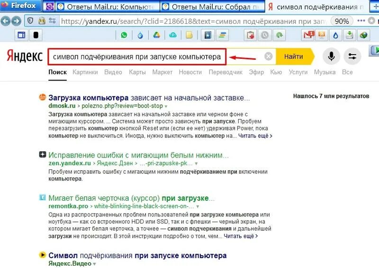
Task: Click the site security padlock icon
Action: [42, 21]
